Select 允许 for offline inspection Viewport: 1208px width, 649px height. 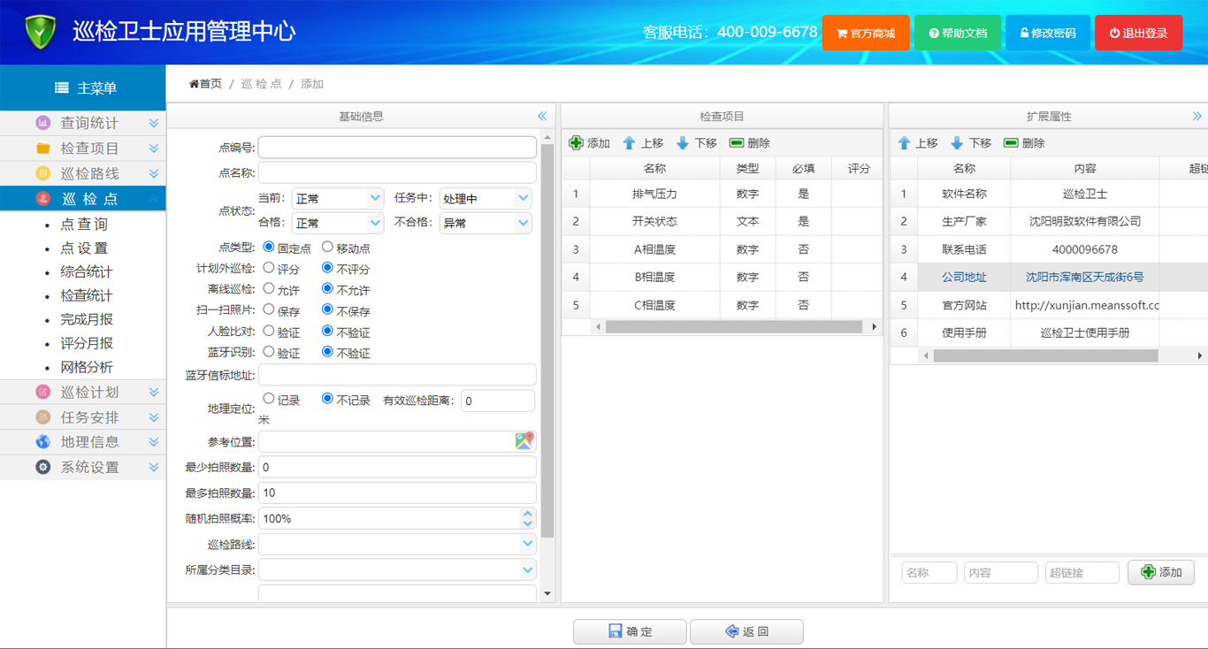click(x=269, y=288)
